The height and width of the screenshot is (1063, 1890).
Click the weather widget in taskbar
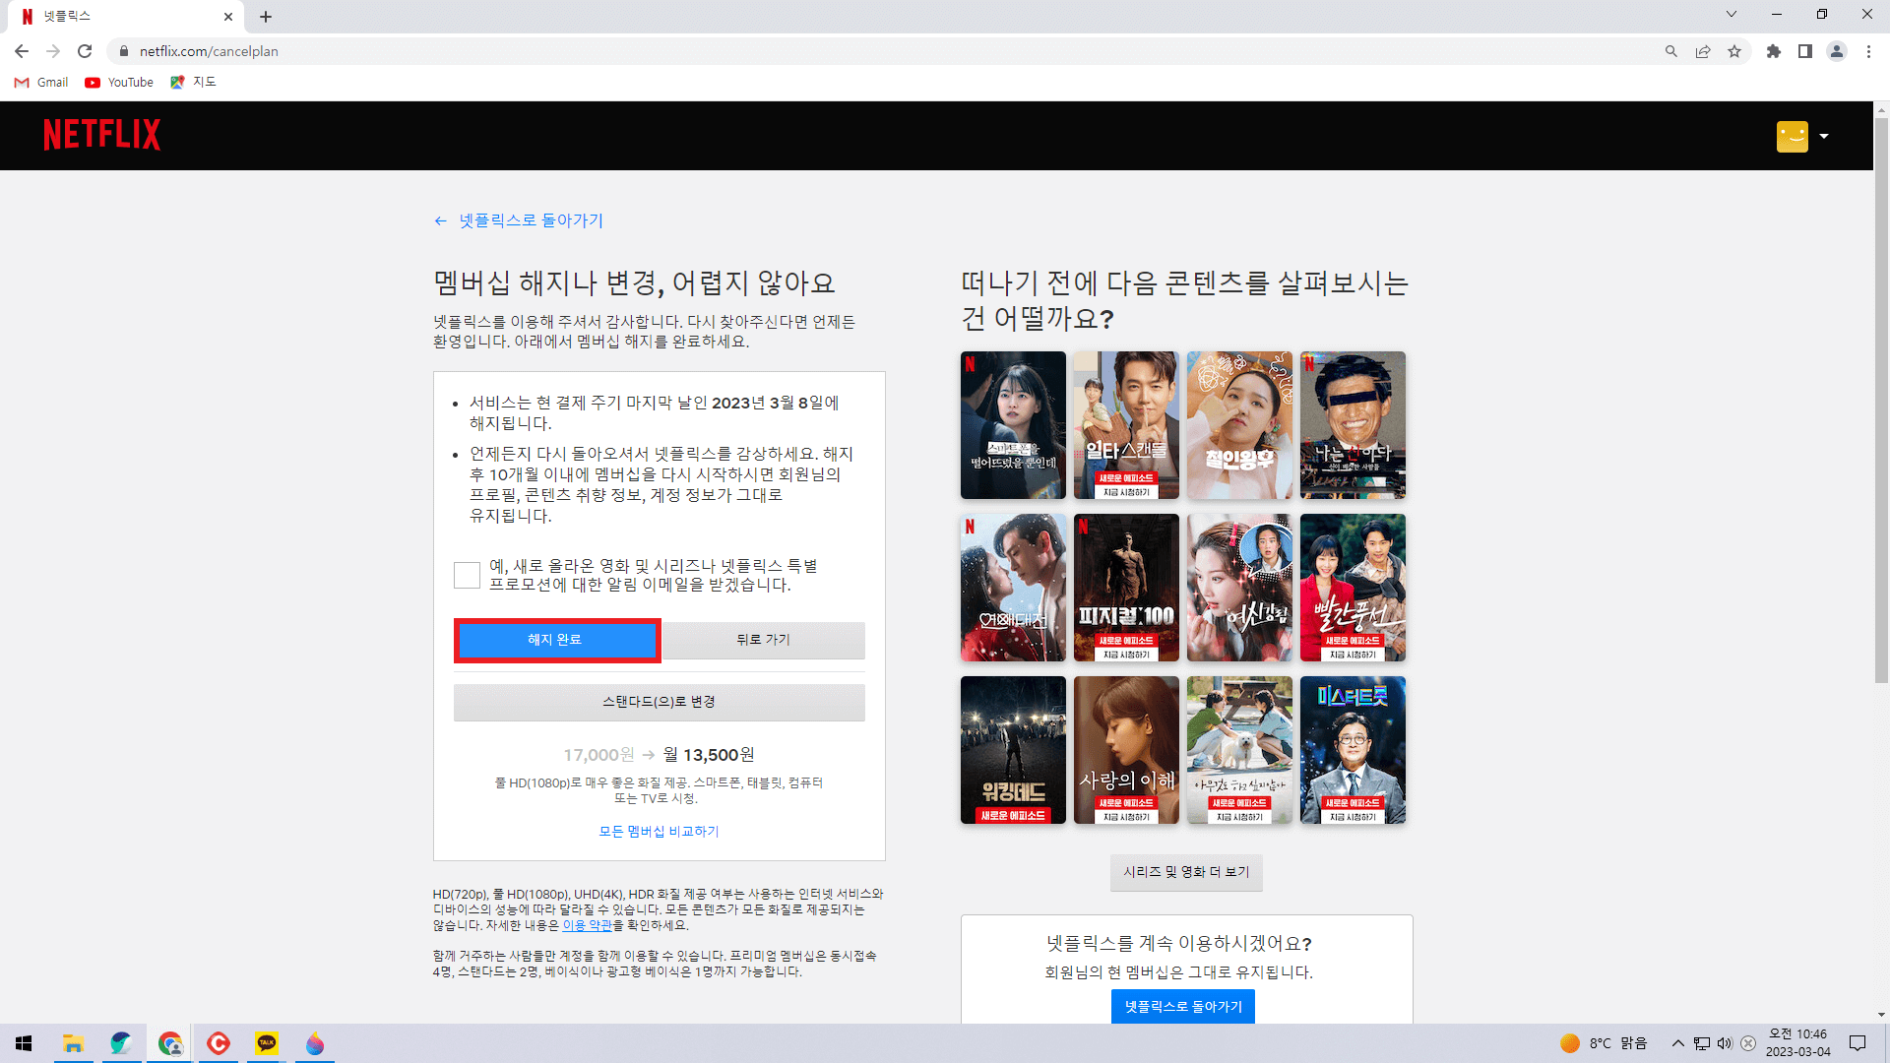click(x=1604, y=1043)
